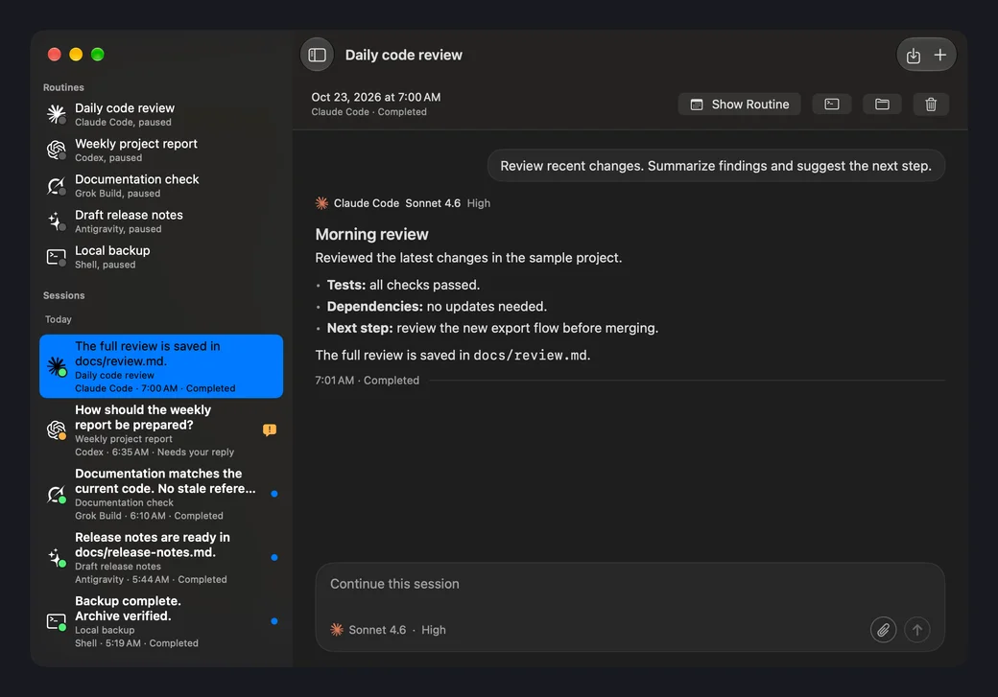
Task: Open the High effort selector in composer
Action: click(434, 630)
